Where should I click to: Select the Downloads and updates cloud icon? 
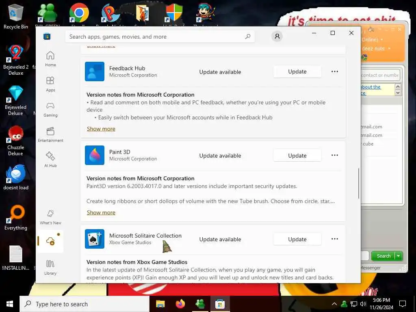pyautogui.click(x=50, y=241)
